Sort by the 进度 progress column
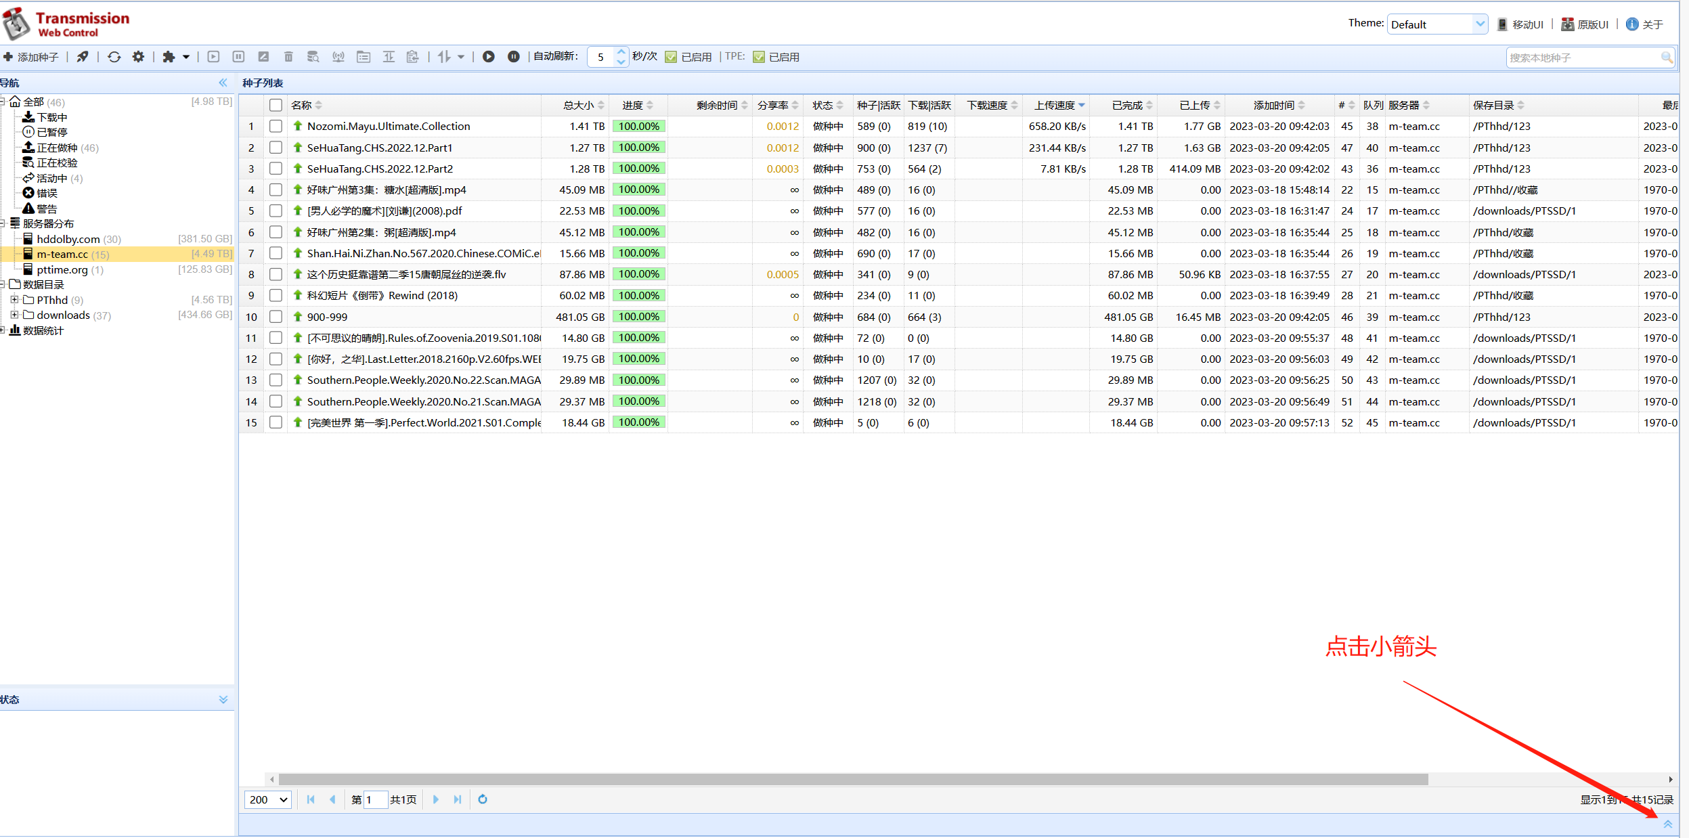The image size is (1689, 838). coord(638,105)
